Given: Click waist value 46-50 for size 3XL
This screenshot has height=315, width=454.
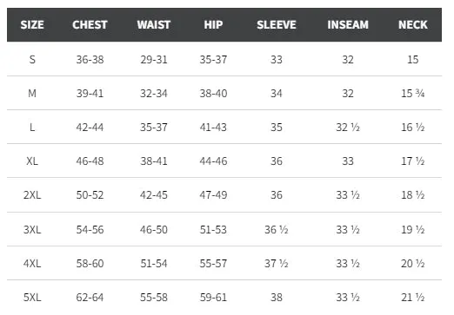Looking at the screenshot, I should (154, 230).
